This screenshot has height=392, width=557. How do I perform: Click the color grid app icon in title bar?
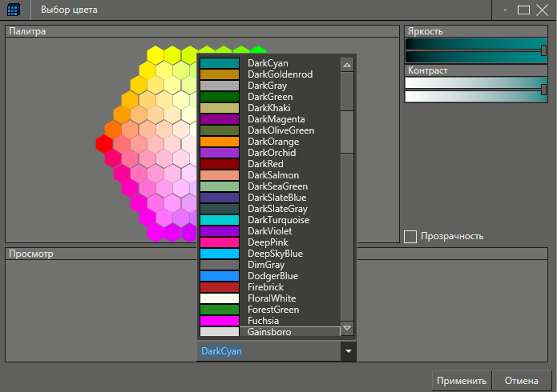coord(14,10)
